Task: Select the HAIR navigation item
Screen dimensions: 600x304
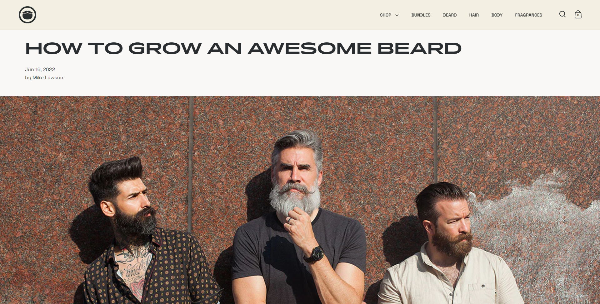Action: click(474, 15)
